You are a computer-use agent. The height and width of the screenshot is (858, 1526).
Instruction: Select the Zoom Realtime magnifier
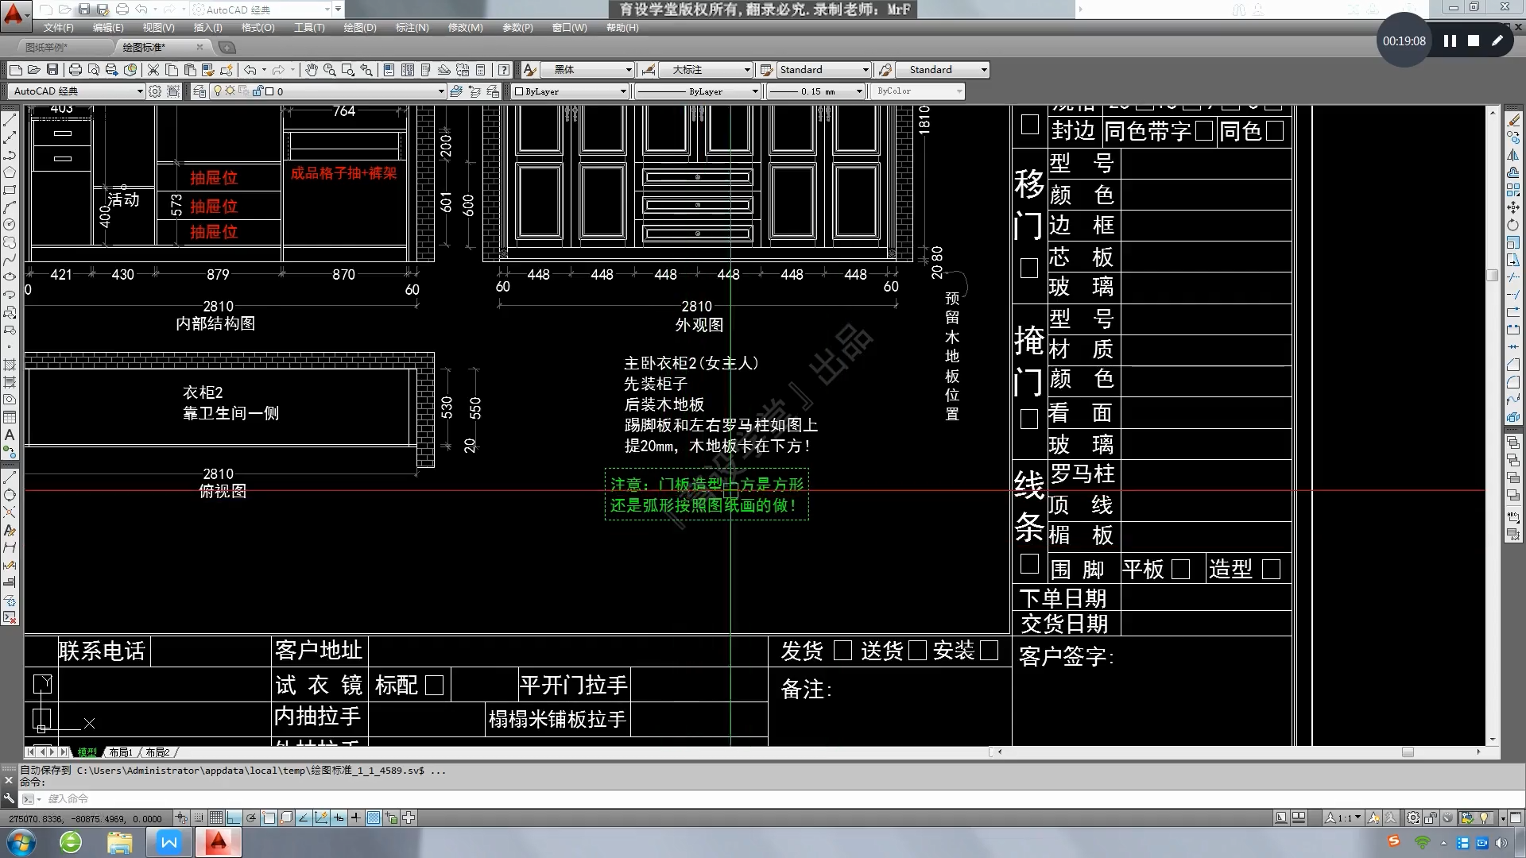pyautogui.click(x=329, y=70)
